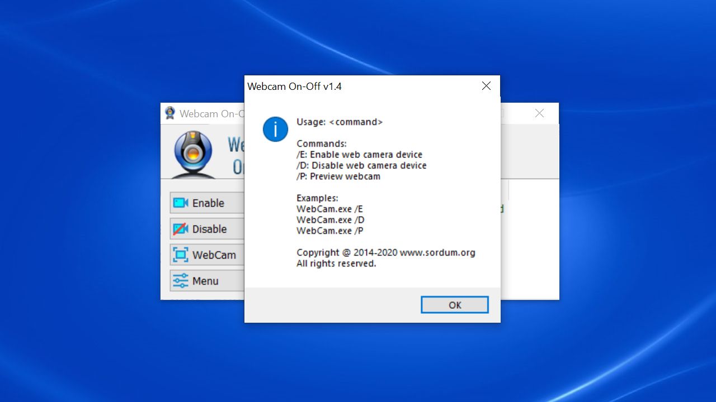Click '/P: Preview webcam' text
The image size is (716, 402).
click(x=338, y=176)
